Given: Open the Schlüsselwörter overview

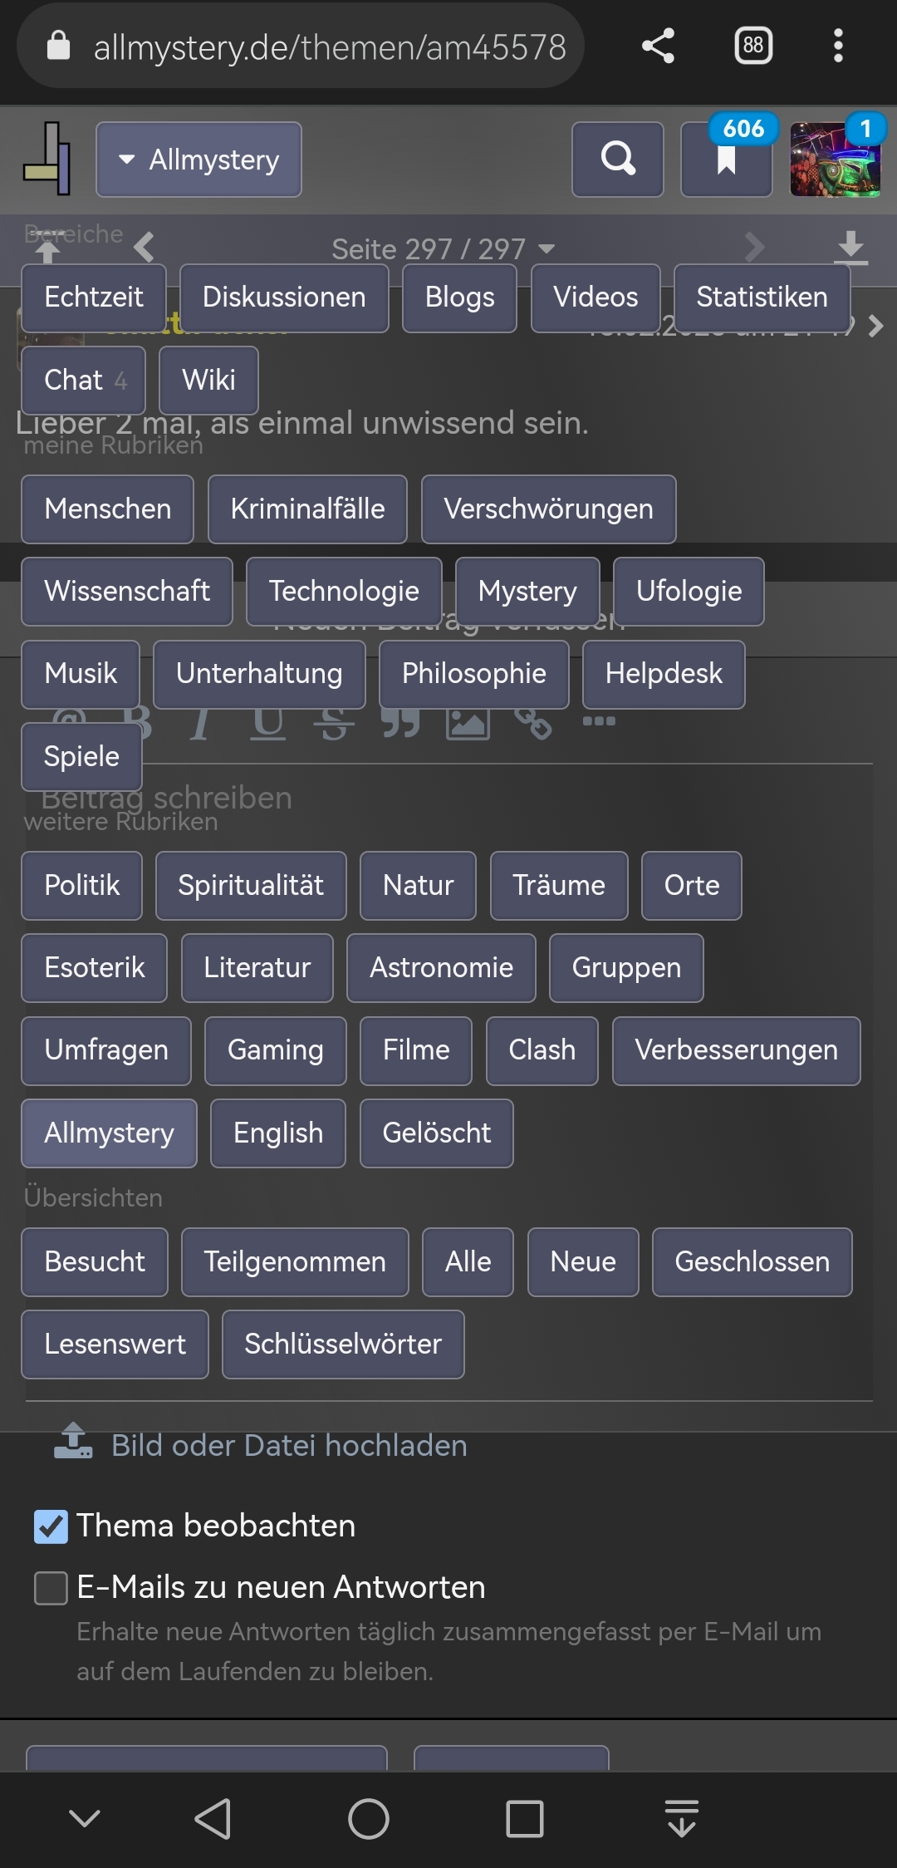Looking at the screenshot, I should tap(343, 1344).
